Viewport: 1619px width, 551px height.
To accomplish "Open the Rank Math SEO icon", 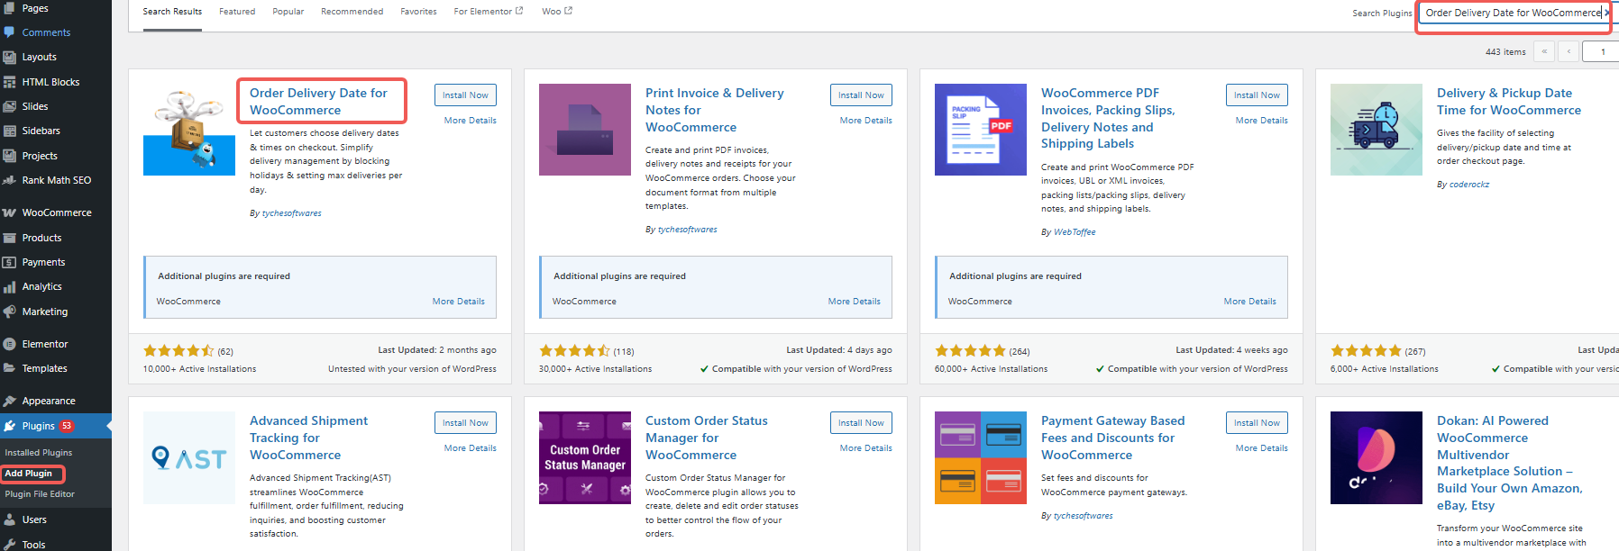I will 10,181.
